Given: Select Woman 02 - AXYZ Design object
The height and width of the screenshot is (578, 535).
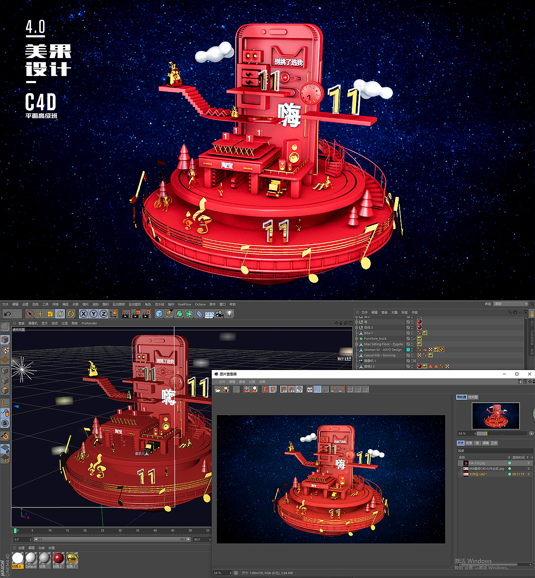Looking at the screenshot, I should point(383,350).
